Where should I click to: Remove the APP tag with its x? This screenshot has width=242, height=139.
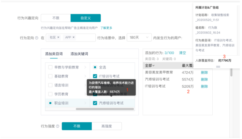(73, 37)
